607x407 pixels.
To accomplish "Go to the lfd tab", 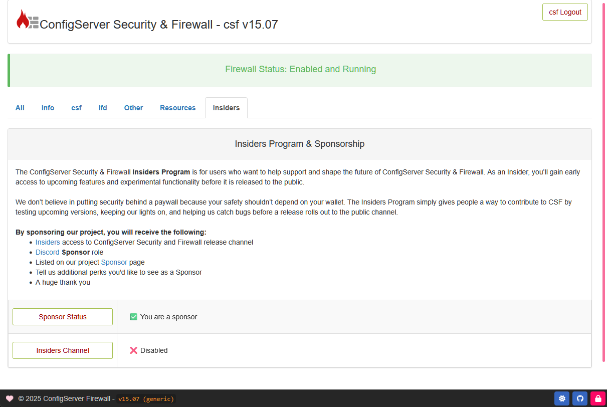I will (x=103, y=108).
